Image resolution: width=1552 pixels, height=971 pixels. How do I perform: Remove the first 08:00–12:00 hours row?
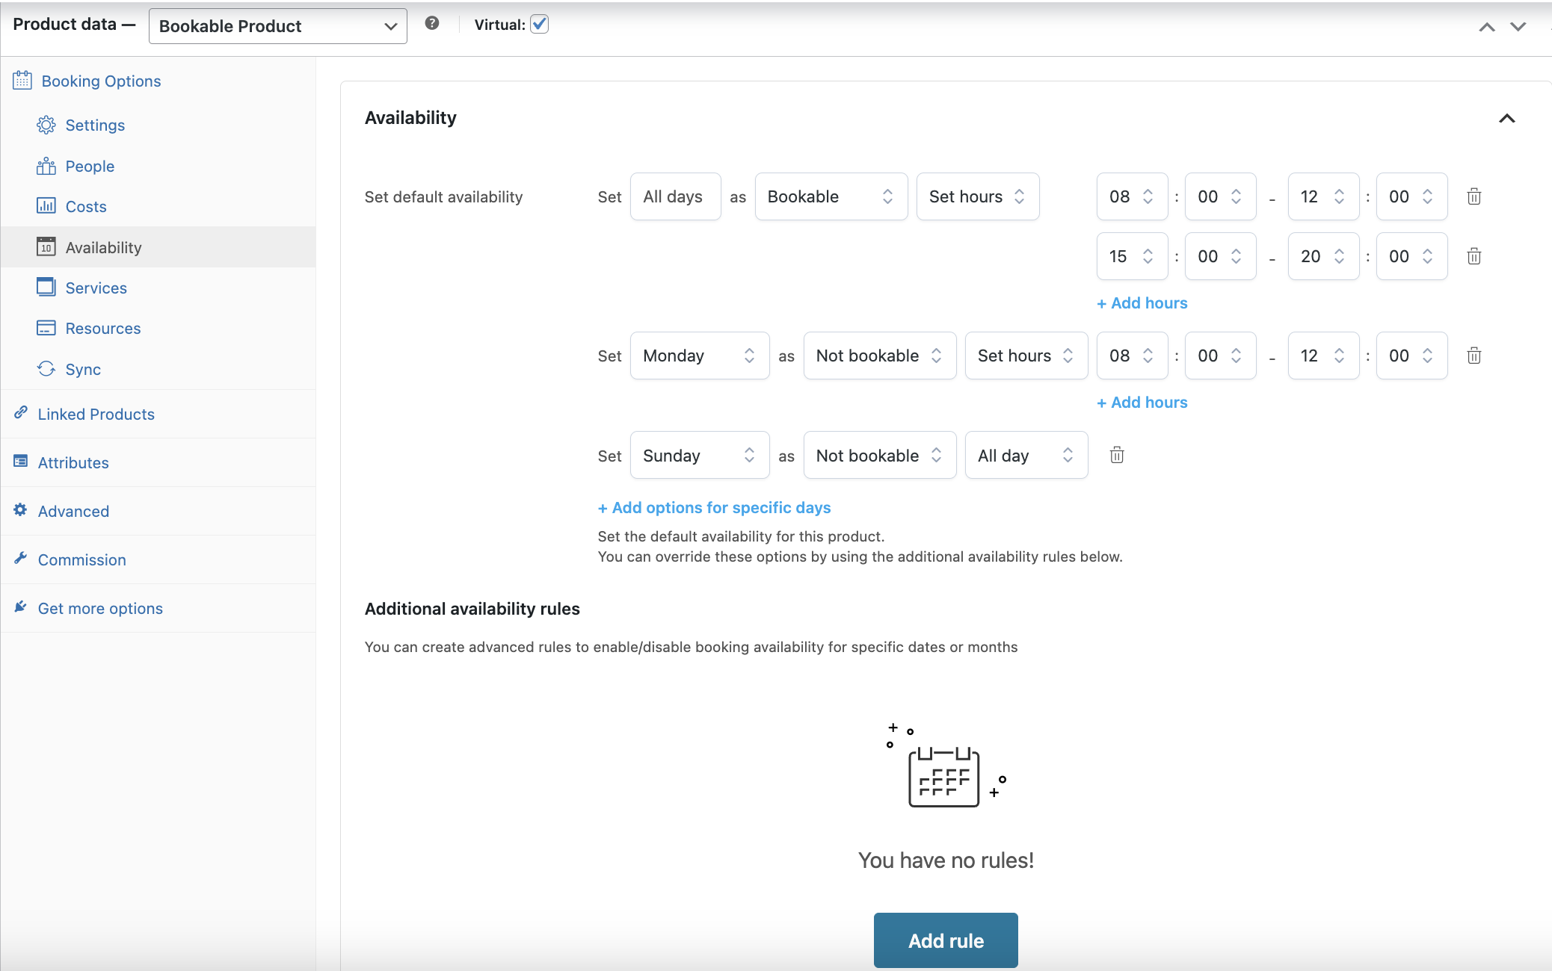pyautogui.click(x=1474, y=196)
